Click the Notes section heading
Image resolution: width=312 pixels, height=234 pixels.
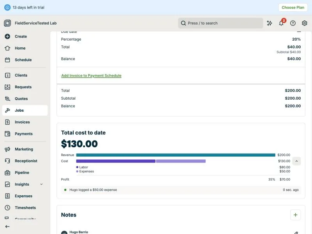click(69, 215)
